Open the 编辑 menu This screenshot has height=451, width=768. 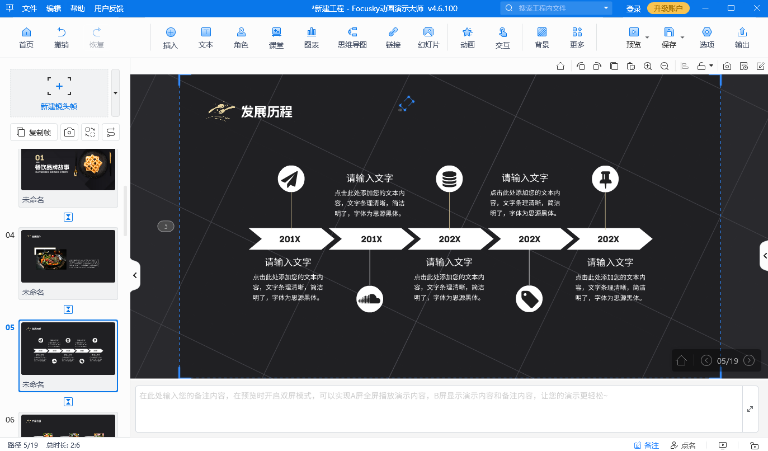[54, 8]
